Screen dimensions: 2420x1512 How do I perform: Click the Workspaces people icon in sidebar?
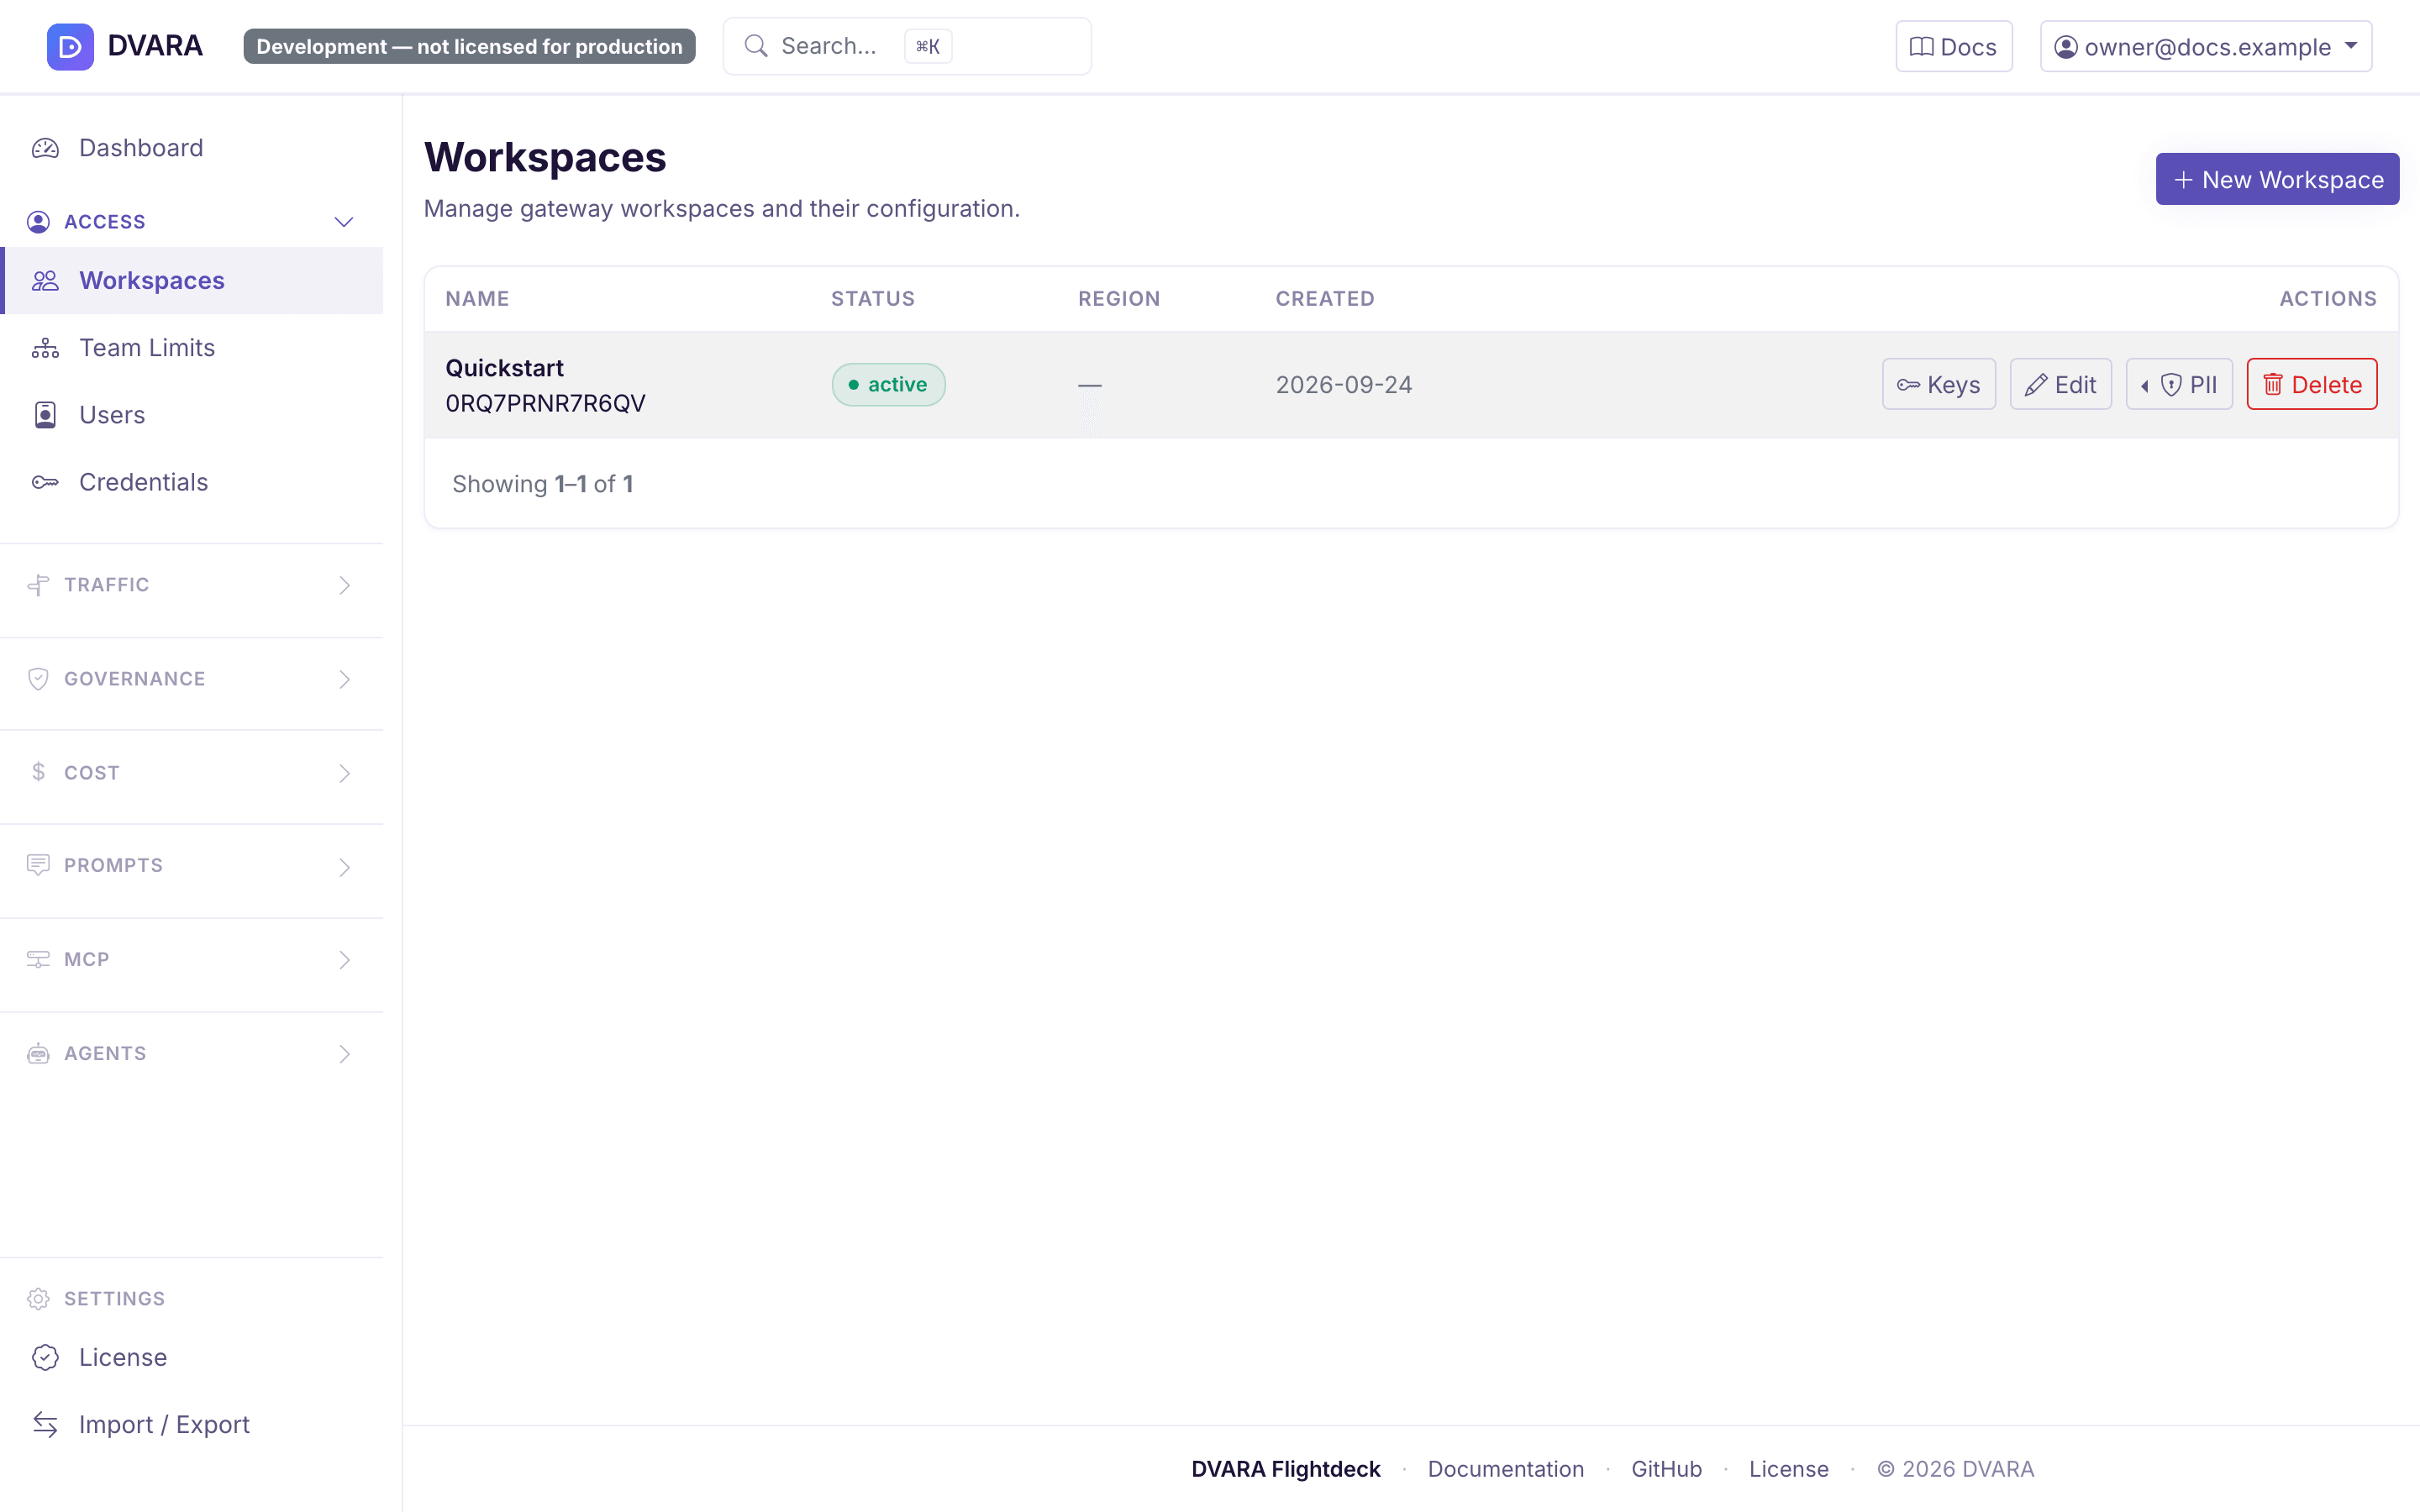(45, 281)
